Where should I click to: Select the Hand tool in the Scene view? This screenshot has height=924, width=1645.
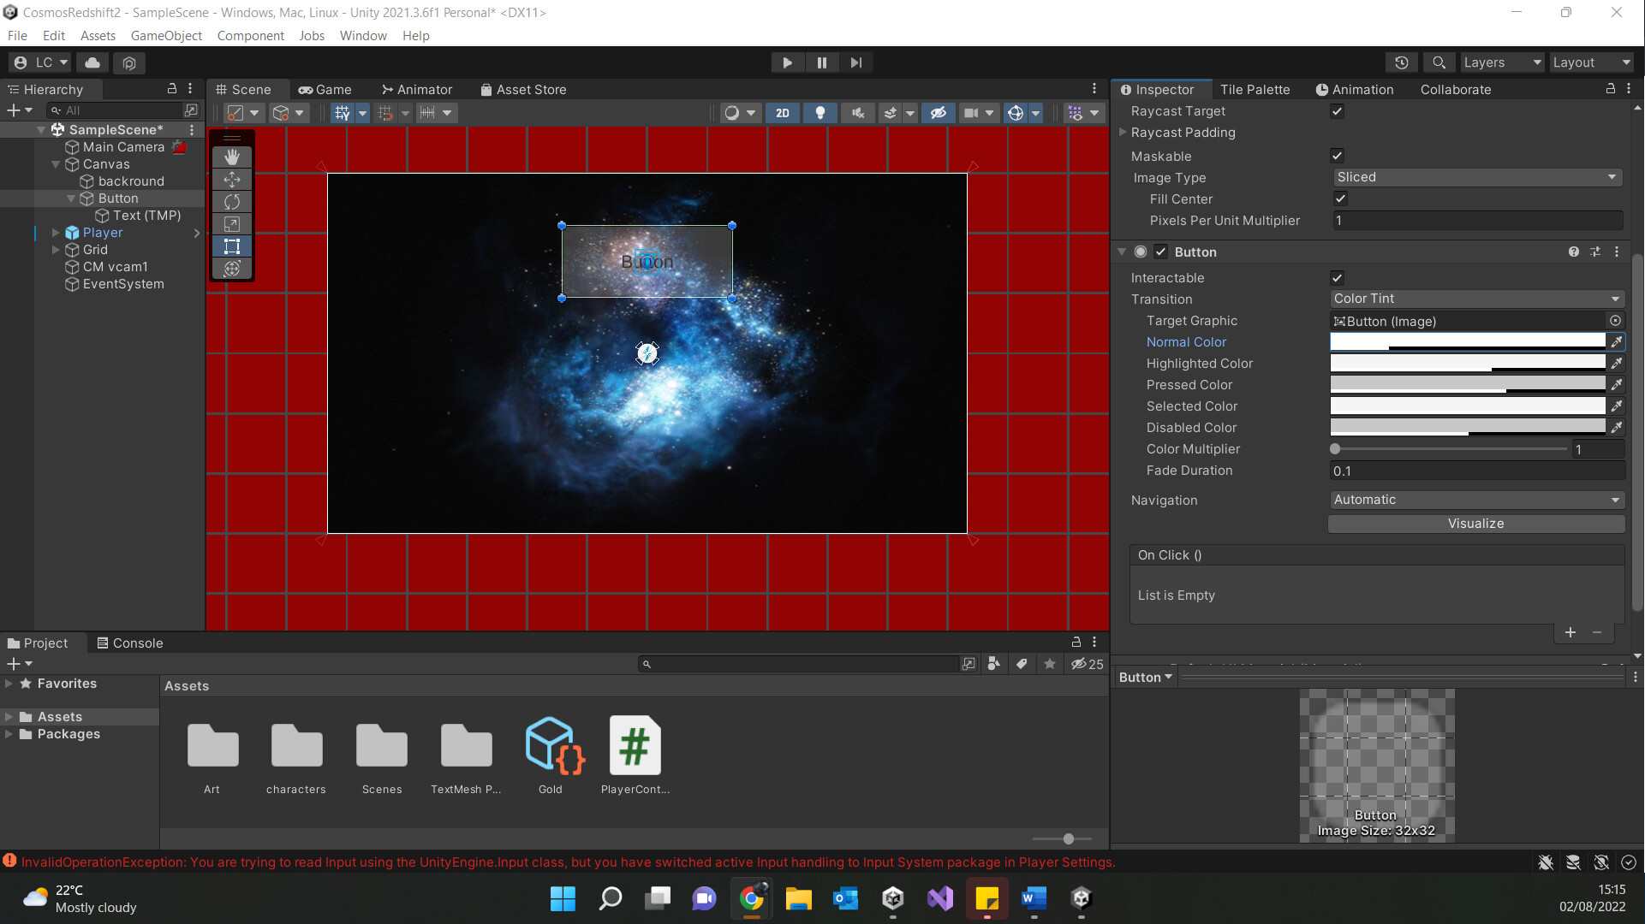tap(231, 157)
